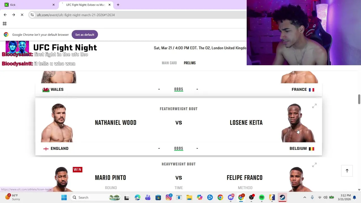Switch to PRELIMS tab
The height and width of the screenshot is (203, 361).
[x=190, y=63]
